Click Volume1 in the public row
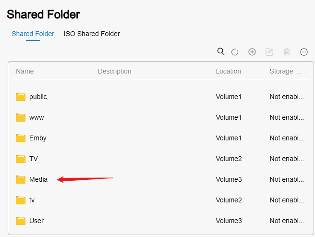Image resolution: width=315 pixels, height=237 pixels. [x=229, y=97]
